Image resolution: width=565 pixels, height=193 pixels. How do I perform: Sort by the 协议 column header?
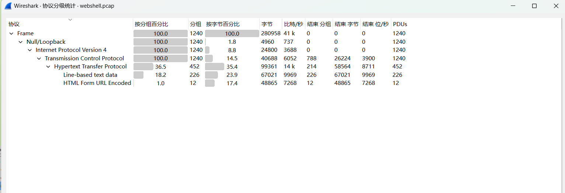click(70, 24)
